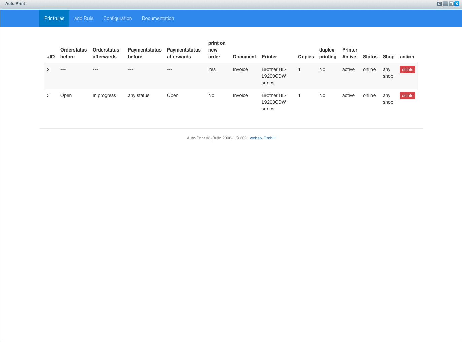Click the 'any status' cell
This screenshot has width=462, height=342.
pos(139,95)
